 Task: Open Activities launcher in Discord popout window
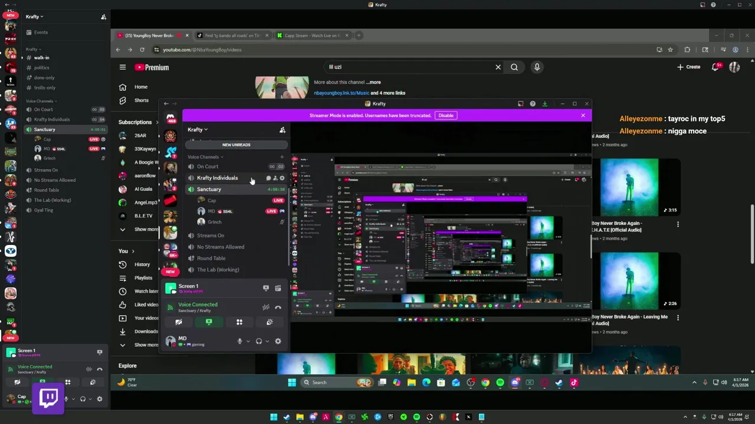pos(239,322)
